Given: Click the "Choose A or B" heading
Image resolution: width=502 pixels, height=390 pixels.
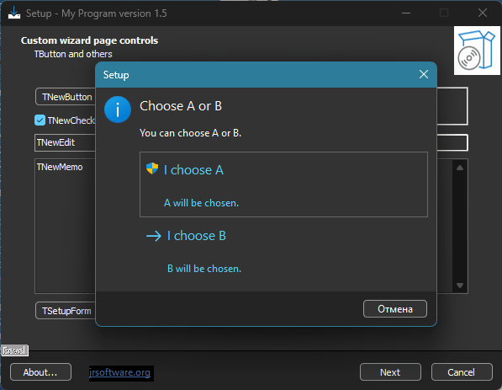Looking at the screenshot, I should 181,106.
